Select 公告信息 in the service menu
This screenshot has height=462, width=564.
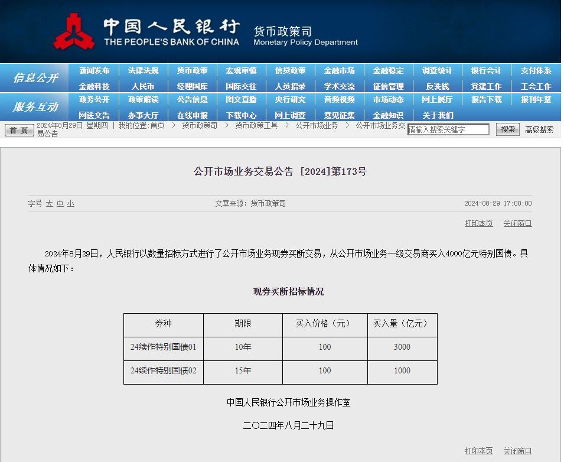point(193,100)
